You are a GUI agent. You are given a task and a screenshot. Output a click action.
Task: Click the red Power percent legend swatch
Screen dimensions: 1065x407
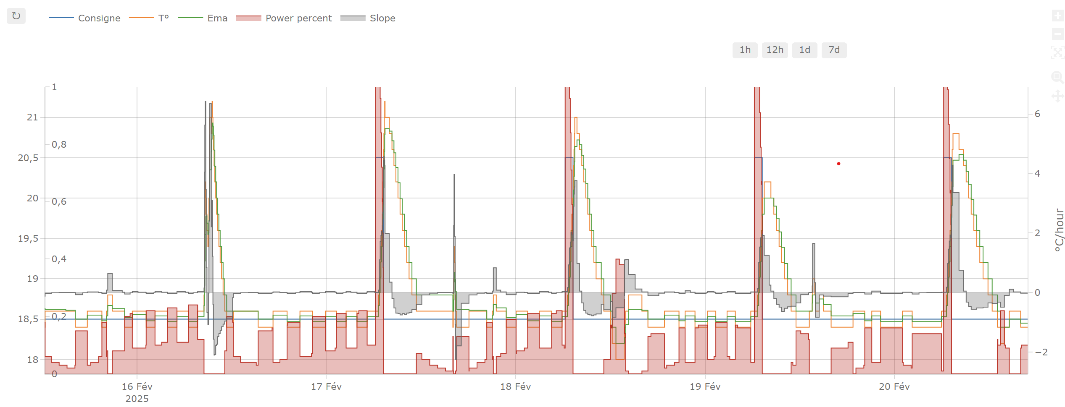click(248, 18)
